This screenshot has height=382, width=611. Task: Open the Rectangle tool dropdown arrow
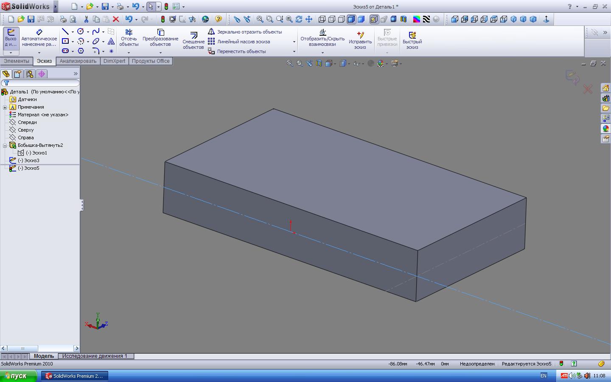(x=73, y=42)
